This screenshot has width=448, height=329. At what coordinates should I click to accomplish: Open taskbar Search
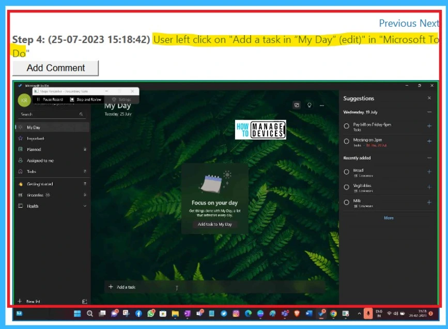[x=90, y=314]
